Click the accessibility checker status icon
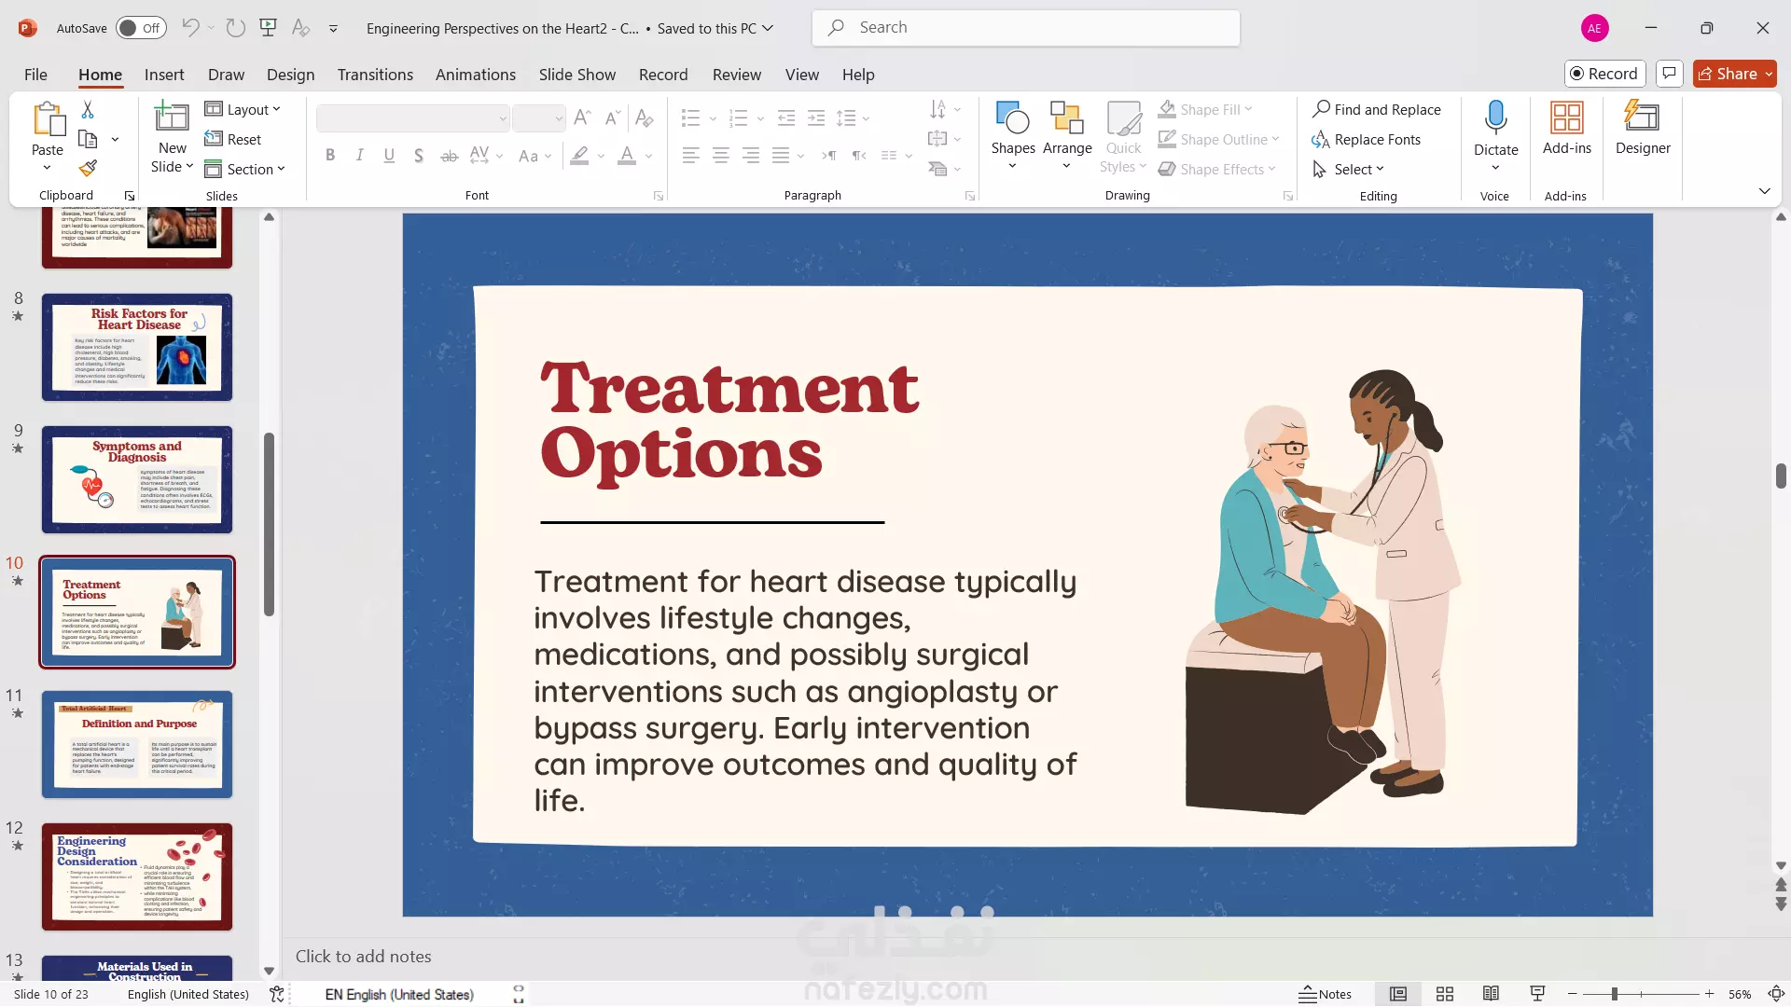1791x1007 pixels. point(277,994)
